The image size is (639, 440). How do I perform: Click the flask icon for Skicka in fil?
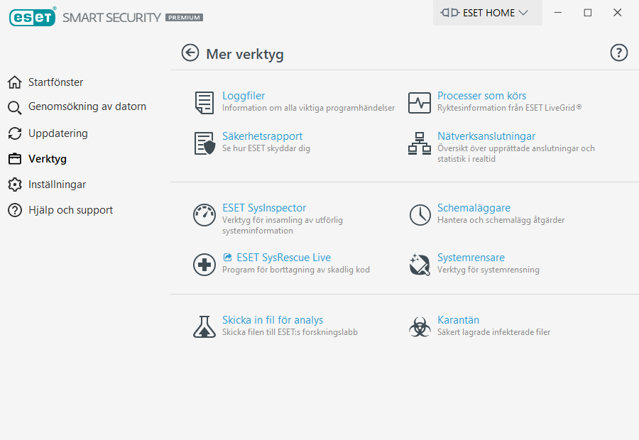pyautogui.click(x=204, y=326)
